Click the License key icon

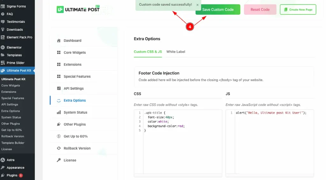(59, 160)
